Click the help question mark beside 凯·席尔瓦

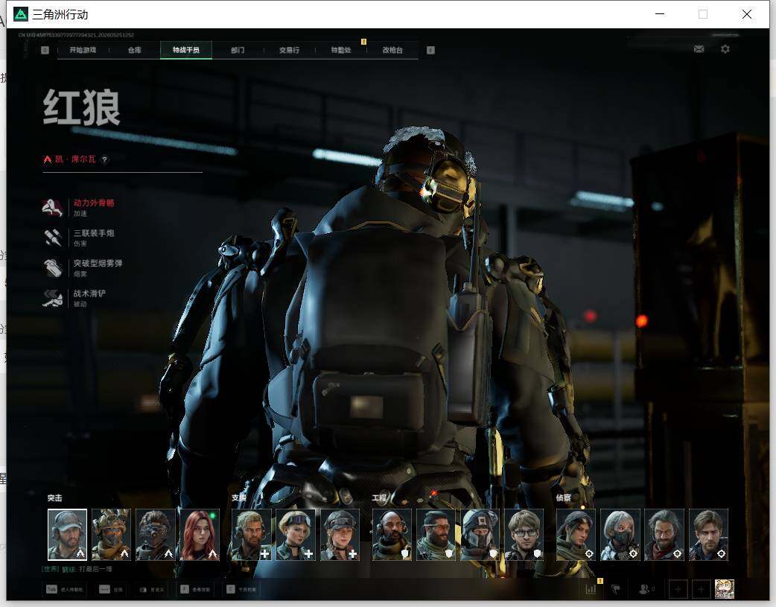click(104, 159)
